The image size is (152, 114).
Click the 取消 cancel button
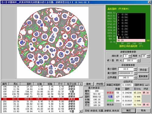[143, 111]
